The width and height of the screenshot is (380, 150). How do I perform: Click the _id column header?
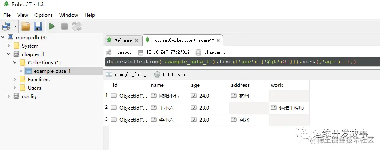[x=129, y=85]
